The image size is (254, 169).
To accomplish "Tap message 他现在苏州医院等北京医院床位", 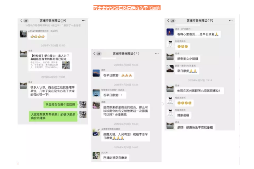I will 199,91.
